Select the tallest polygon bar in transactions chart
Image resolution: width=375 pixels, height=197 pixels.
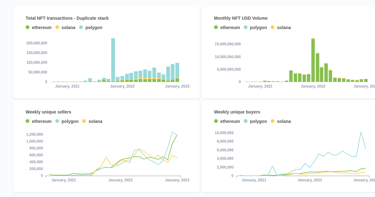(x=112, y=59)
